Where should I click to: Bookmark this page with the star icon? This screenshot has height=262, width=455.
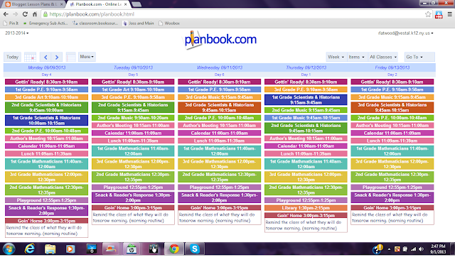click(x=428, y=14)
